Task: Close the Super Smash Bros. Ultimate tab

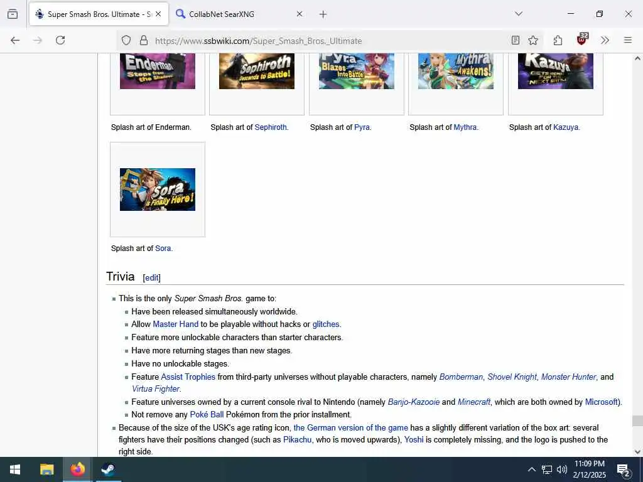Action: pyautogui.click(x=158, y=14)
